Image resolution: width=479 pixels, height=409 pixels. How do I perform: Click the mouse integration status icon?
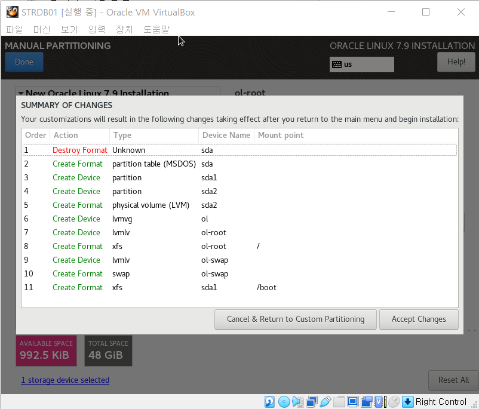point(394,402)
